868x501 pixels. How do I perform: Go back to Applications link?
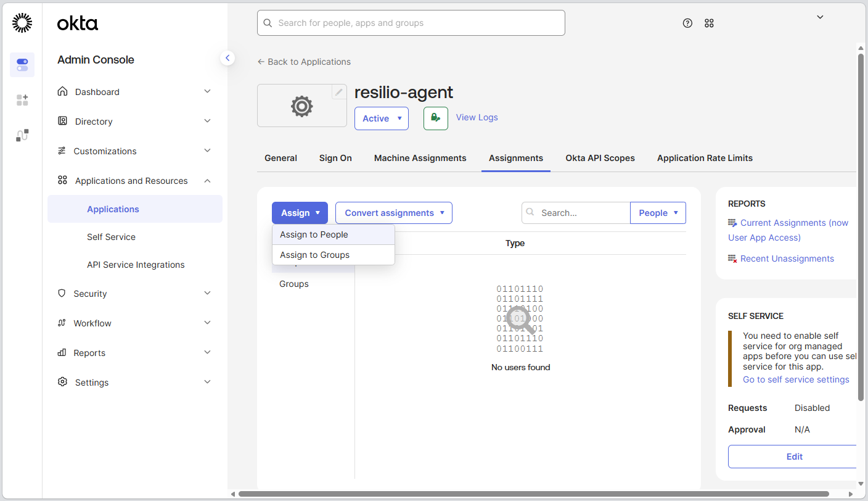point(304,62)
